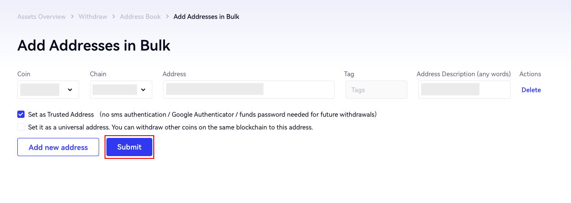Click the Add new address button
This screenshot has width=571, height=203.
(x=58, y=147)
